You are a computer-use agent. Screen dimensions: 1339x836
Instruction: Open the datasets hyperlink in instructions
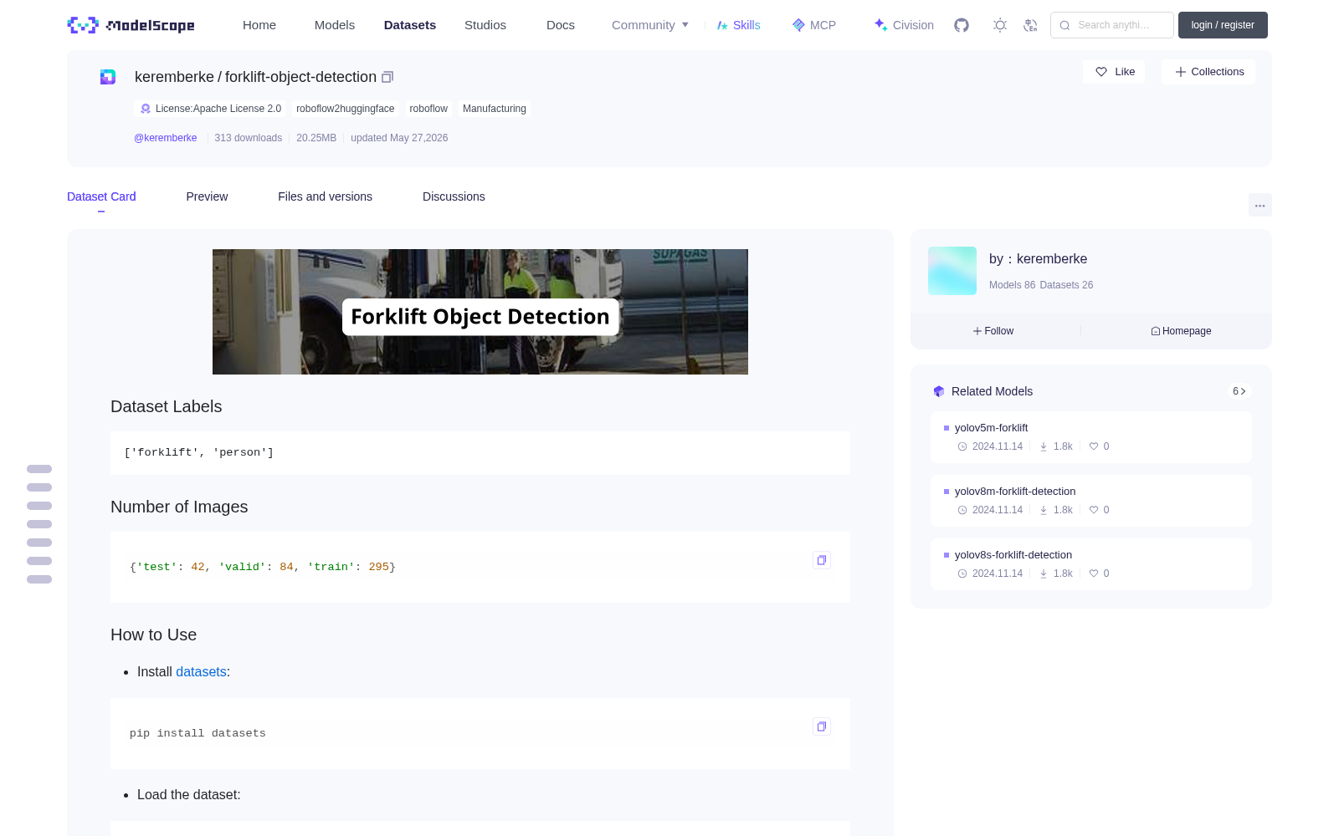pyautogui.click(x=201, y=672)
